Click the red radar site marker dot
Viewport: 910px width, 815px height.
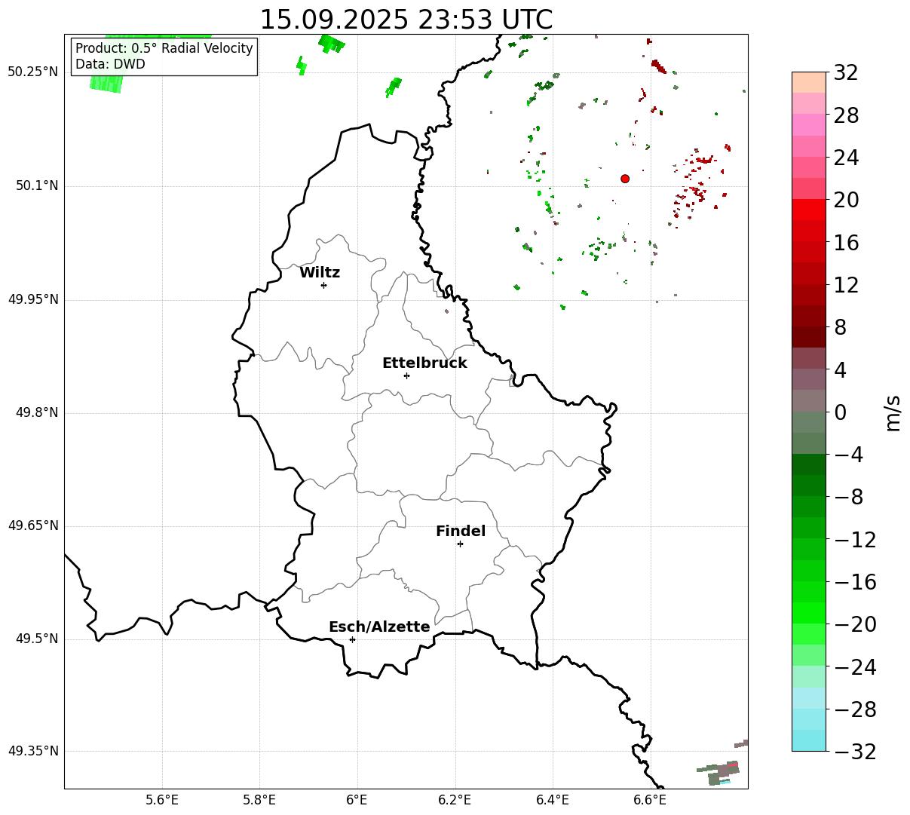point(625,179)
